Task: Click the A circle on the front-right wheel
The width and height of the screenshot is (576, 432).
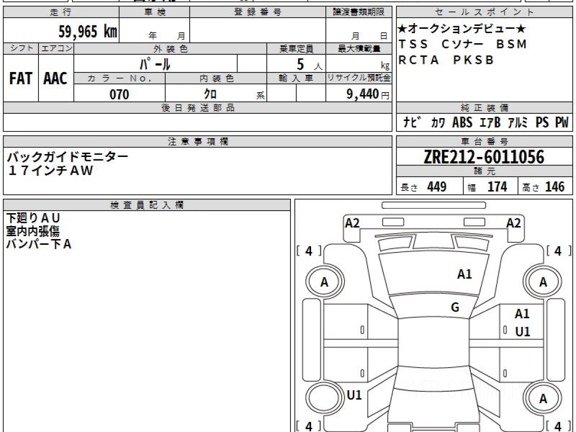Action: tap(543, 282)
